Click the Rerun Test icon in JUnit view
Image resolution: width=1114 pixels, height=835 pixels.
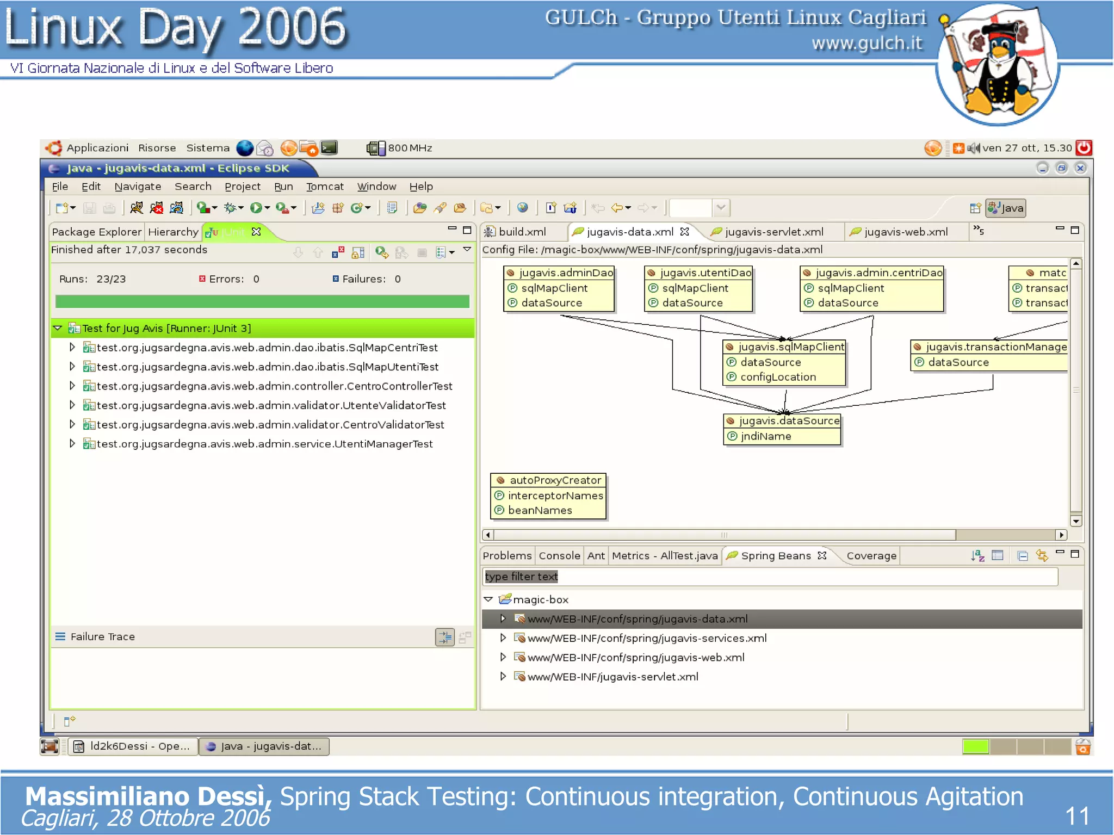coord(381,252)
